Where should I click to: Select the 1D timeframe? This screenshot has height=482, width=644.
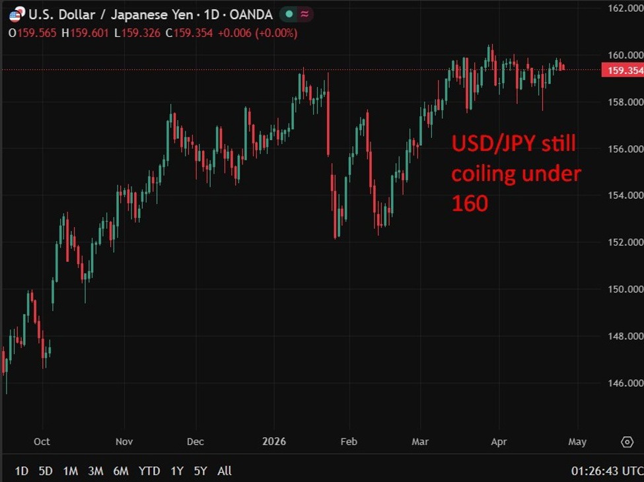click(x=20, y=471)
